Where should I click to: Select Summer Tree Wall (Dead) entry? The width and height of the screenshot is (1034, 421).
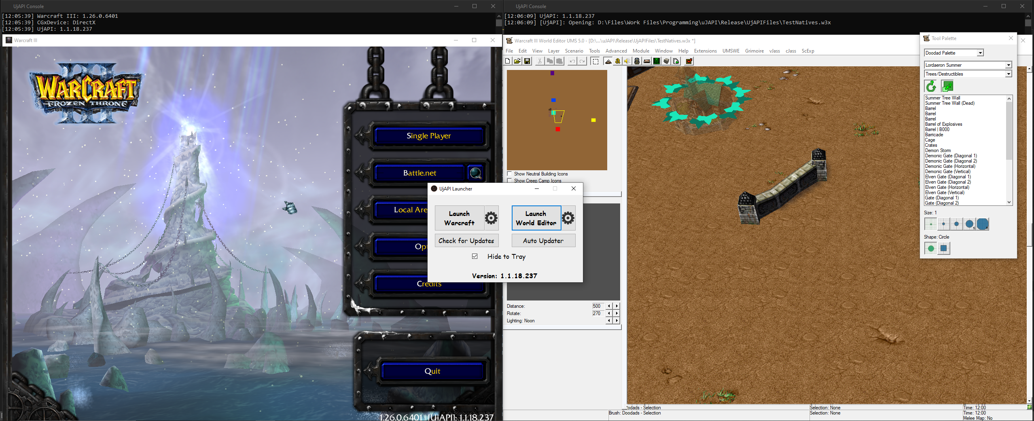tap(949, 103)
